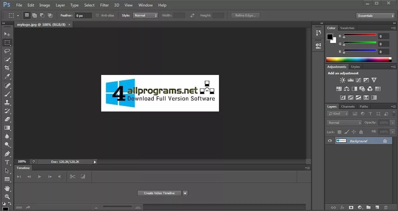Enable the Anti-alias checkbox
398x211 pixels.
click(x=97, y=15)
